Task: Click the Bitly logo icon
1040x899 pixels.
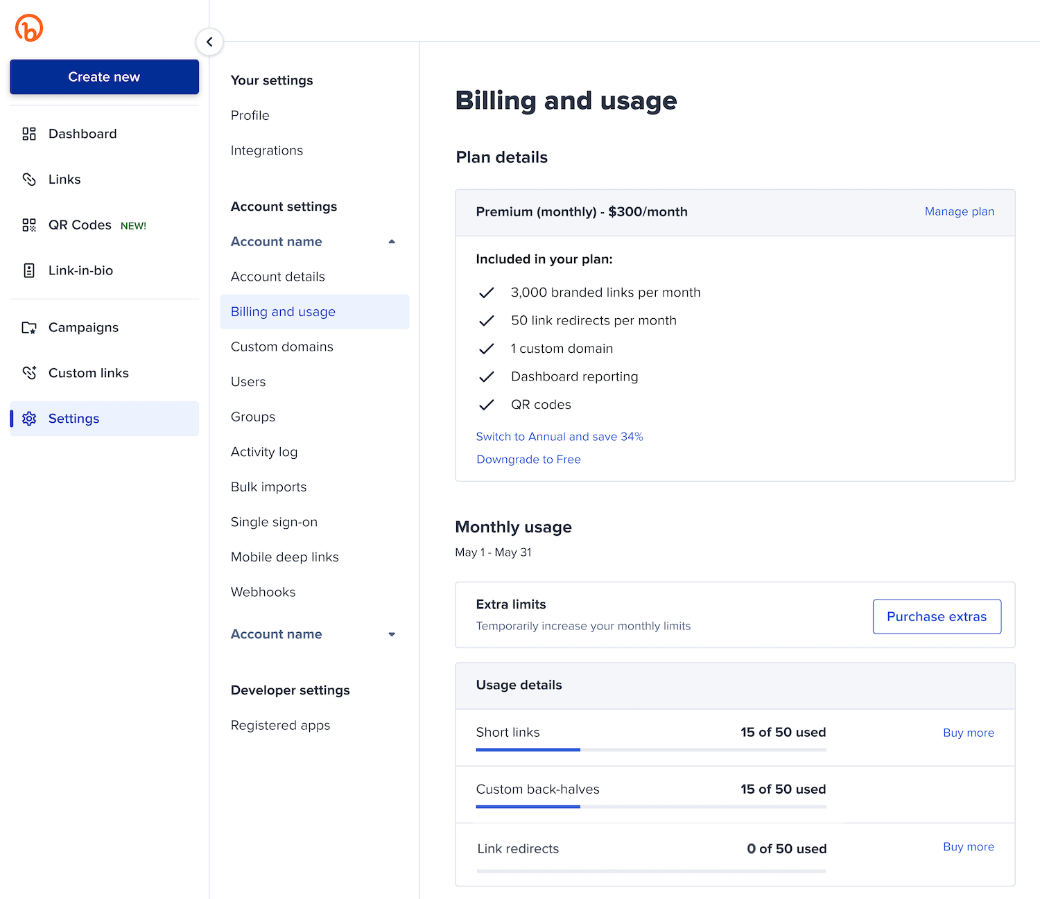Action: coord(29,28)
